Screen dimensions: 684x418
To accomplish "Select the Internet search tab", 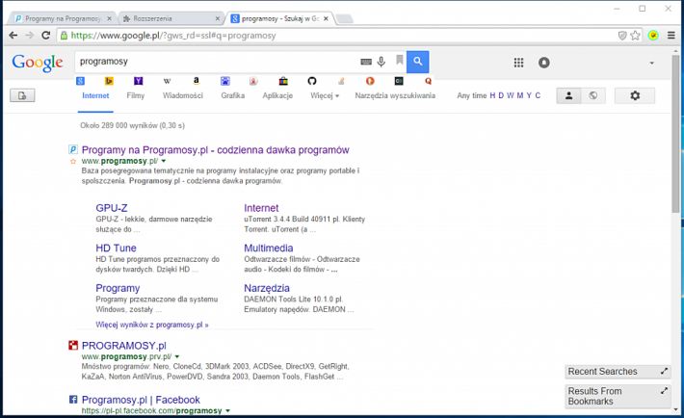I will [95, 95].
